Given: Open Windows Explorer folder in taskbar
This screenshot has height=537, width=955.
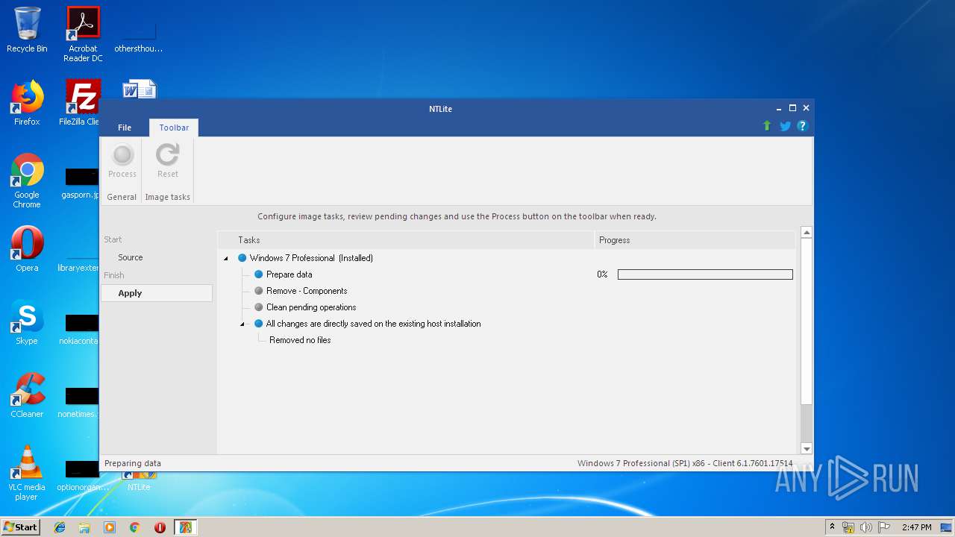Looking at the screenshot, I should pyautogui.click(x=84, y=527).
